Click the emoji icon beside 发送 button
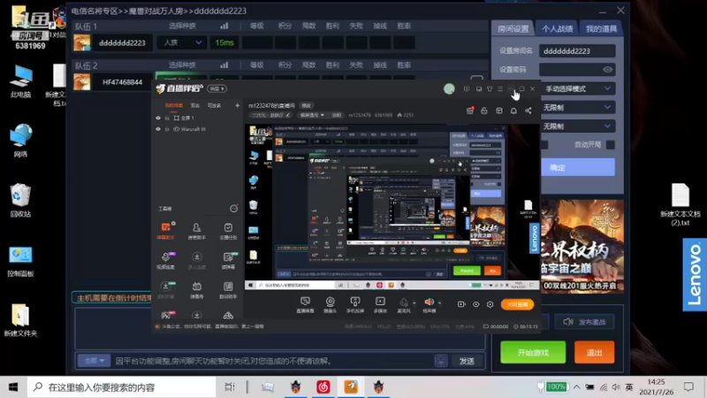The height and width of the screenshot is (398, 707). click(x=441, y=361)
